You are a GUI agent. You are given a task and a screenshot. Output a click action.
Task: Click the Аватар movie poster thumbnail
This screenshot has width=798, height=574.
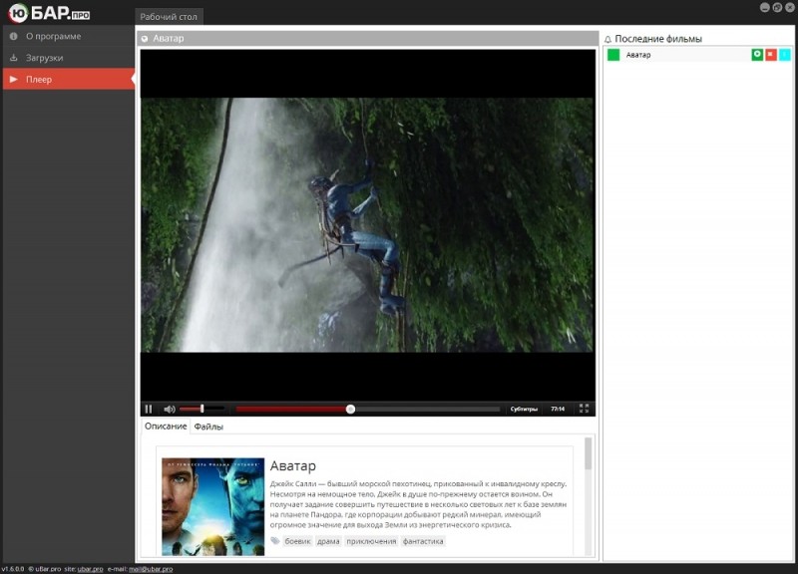pos(212,506)
